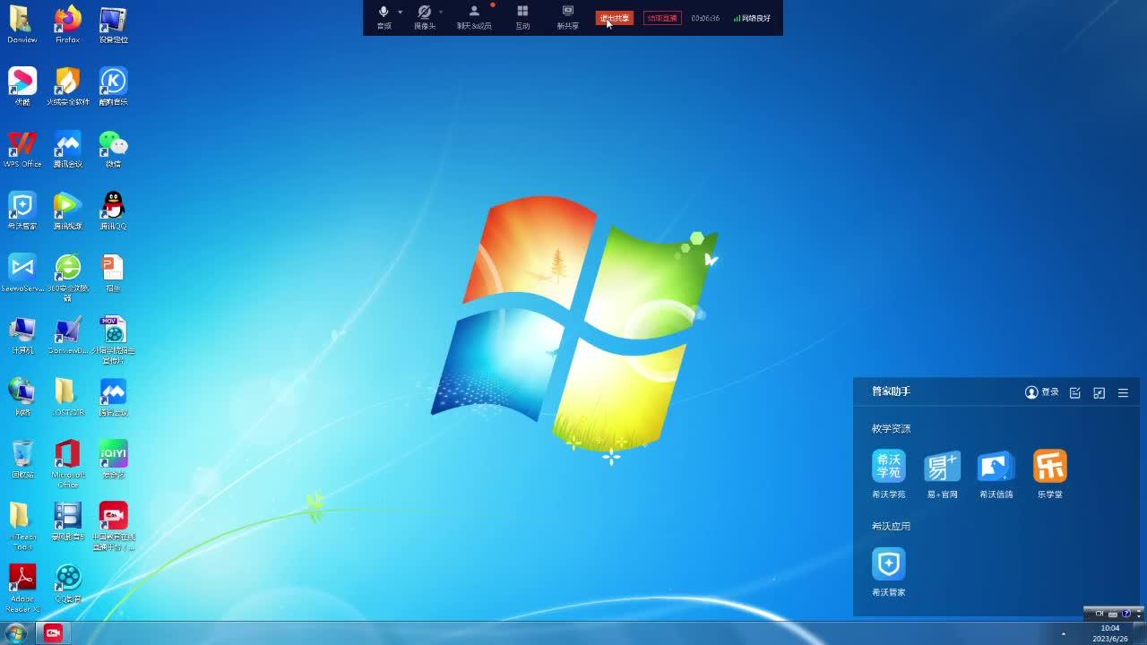Screen dimensions: 1147x645
Task: Open the HiTeach Tools folder
Action: [22, 526]
